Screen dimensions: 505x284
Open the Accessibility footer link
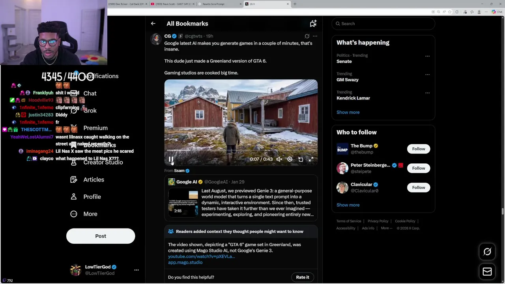coord(346,228)
